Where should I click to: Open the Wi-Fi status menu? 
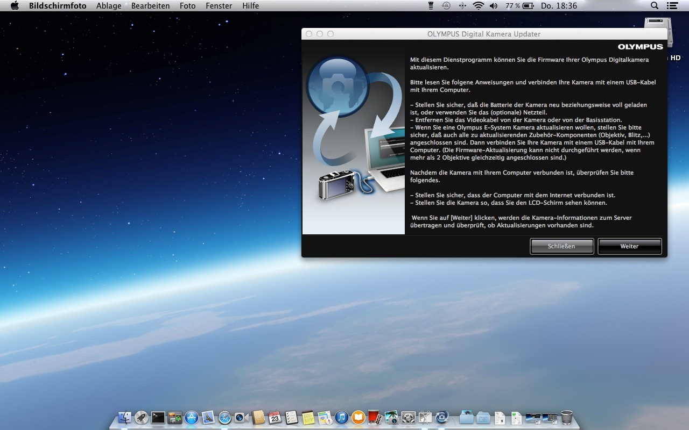[x=479, y=6]
